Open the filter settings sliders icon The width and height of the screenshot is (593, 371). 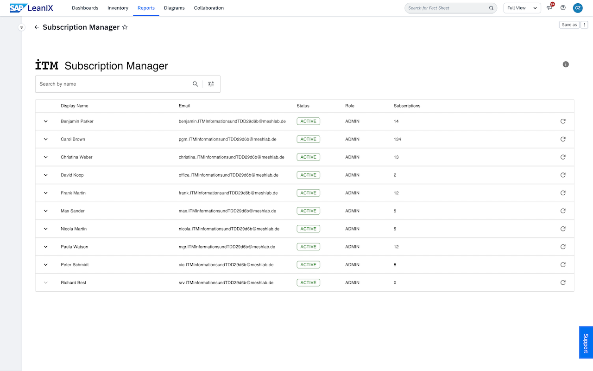click(211, 84)
